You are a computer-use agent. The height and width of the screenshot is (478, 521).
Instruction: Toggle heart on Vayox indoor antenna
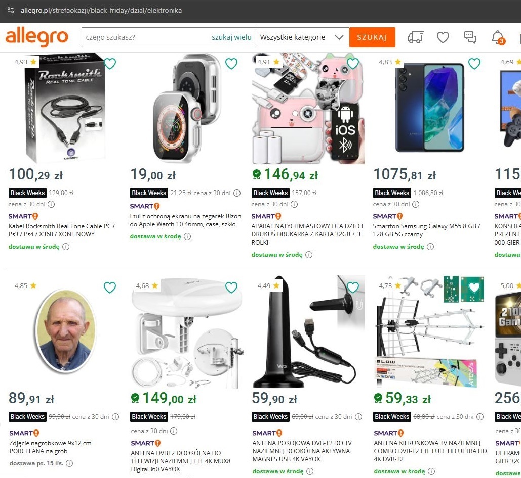353,288
